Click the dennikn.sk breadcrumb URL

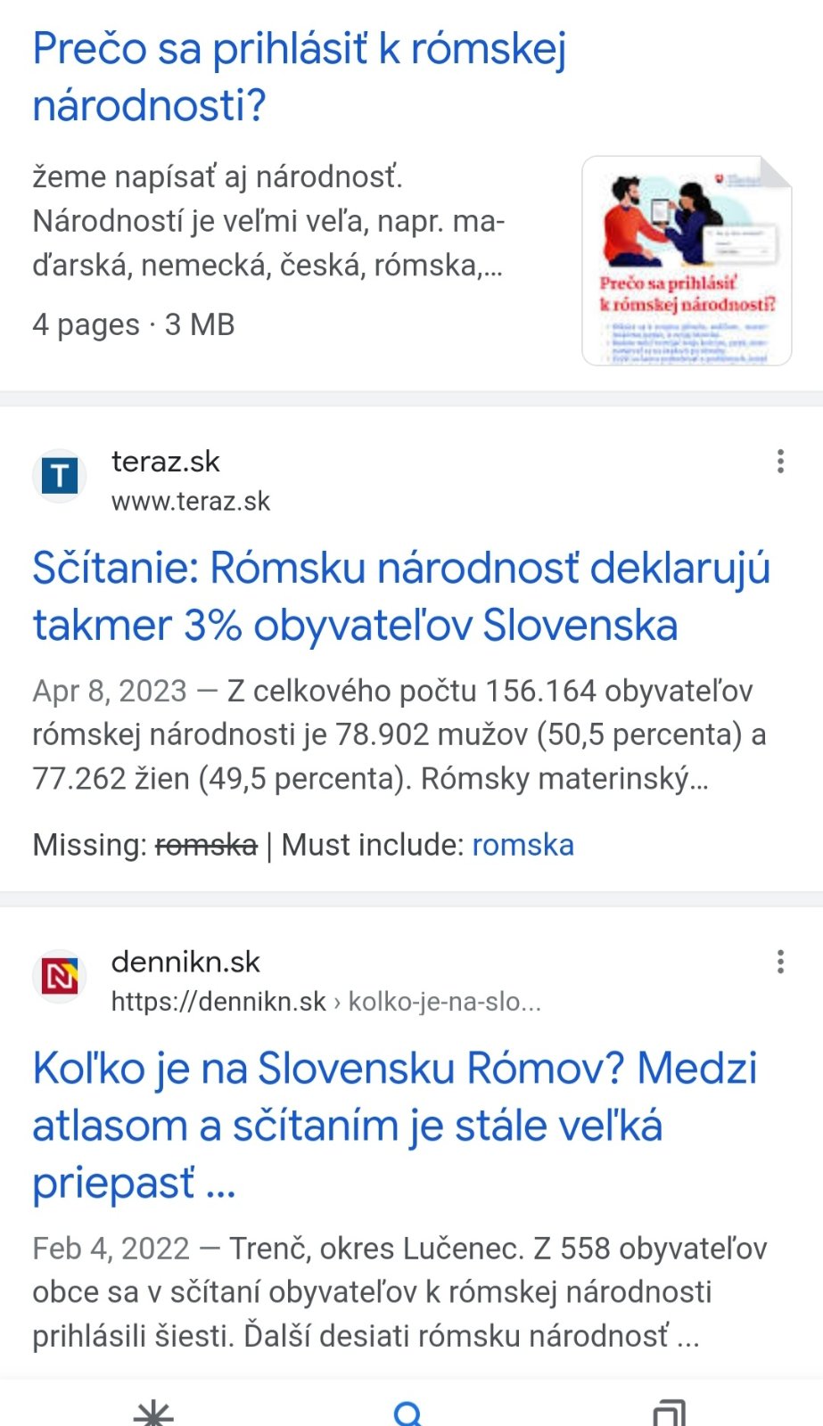tap(325, 1002)
